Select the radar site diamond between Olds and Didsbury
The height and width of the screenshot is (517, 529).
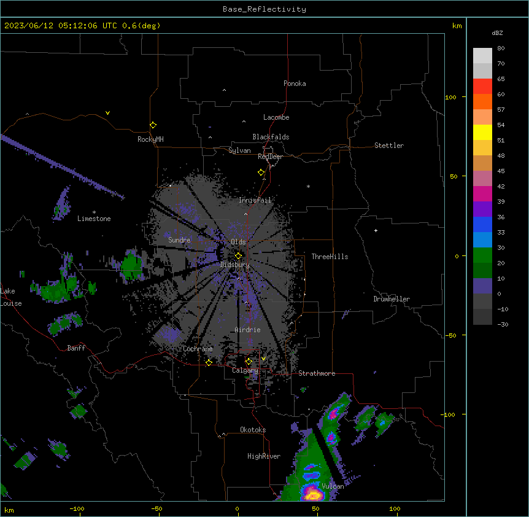[238, 255]
